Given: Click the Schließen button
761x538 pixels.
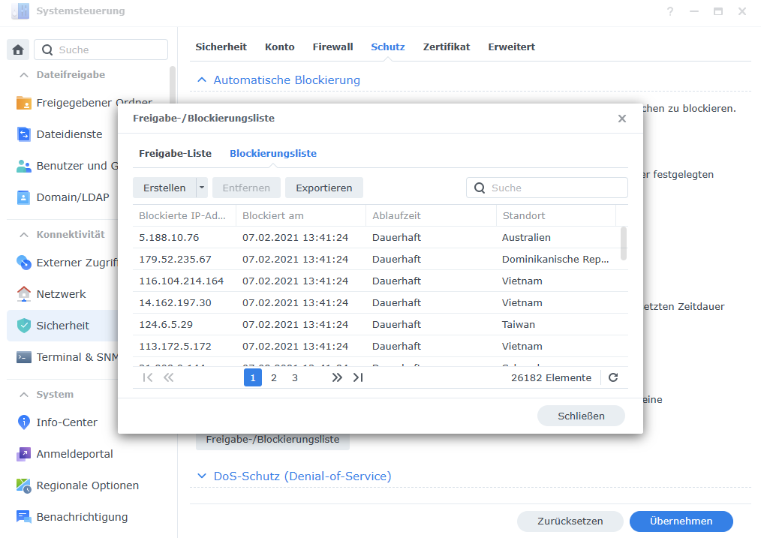Looking at the screenshot, I should tap(581, 416).
